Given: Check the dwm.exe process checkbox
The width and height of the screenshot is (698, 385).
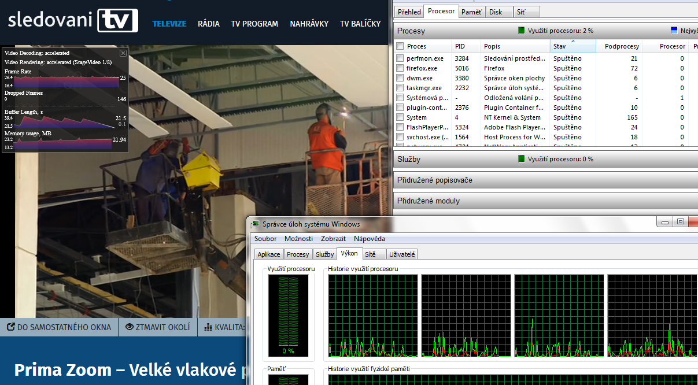Looking at the screenshot, I should [400, 78].
